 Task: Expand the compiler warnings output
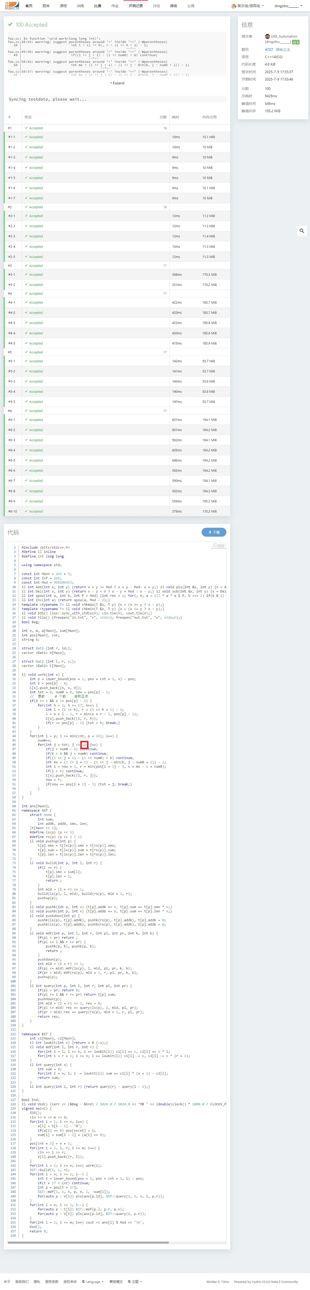pos(117,83)
